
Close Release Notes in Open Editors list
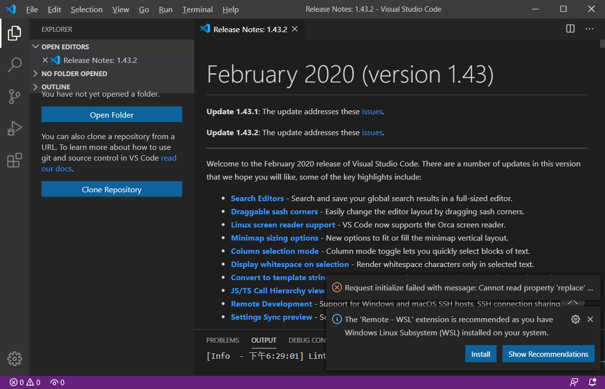point(45,60)
